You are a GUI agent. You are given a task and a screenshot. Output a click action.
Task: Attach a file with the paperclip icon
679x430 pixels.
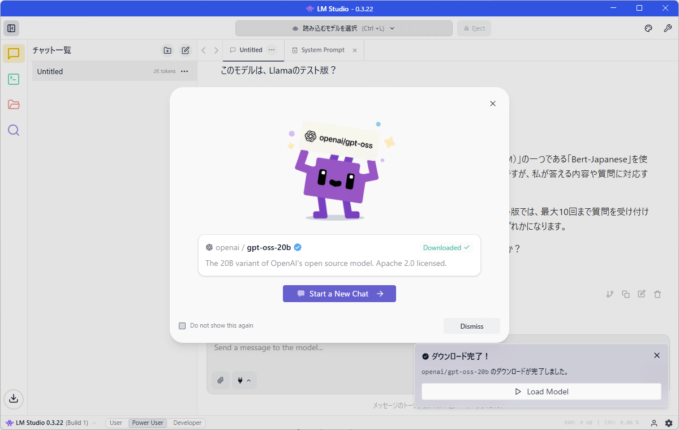(221, 380)
